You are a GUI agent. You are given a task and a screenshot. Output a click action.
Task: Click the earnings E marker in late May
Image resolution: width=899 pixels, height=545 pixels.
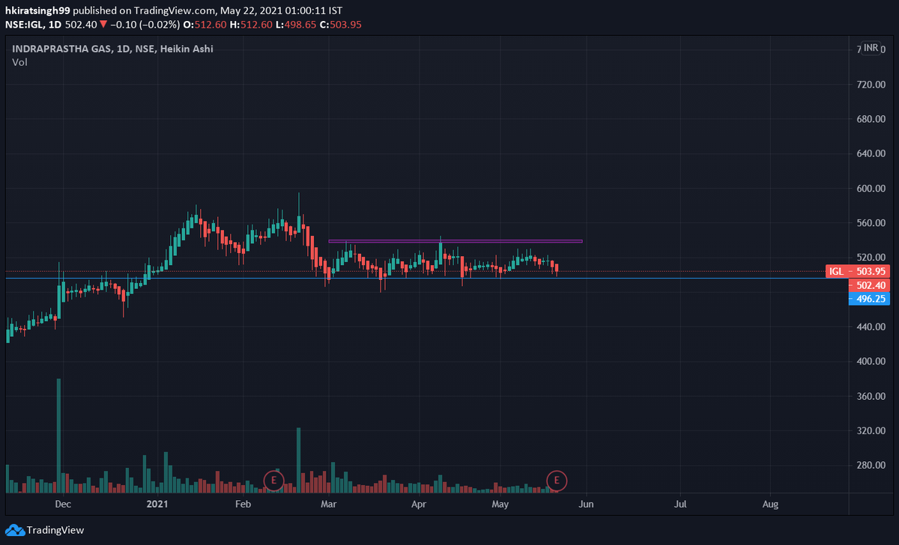coord(556,480)
